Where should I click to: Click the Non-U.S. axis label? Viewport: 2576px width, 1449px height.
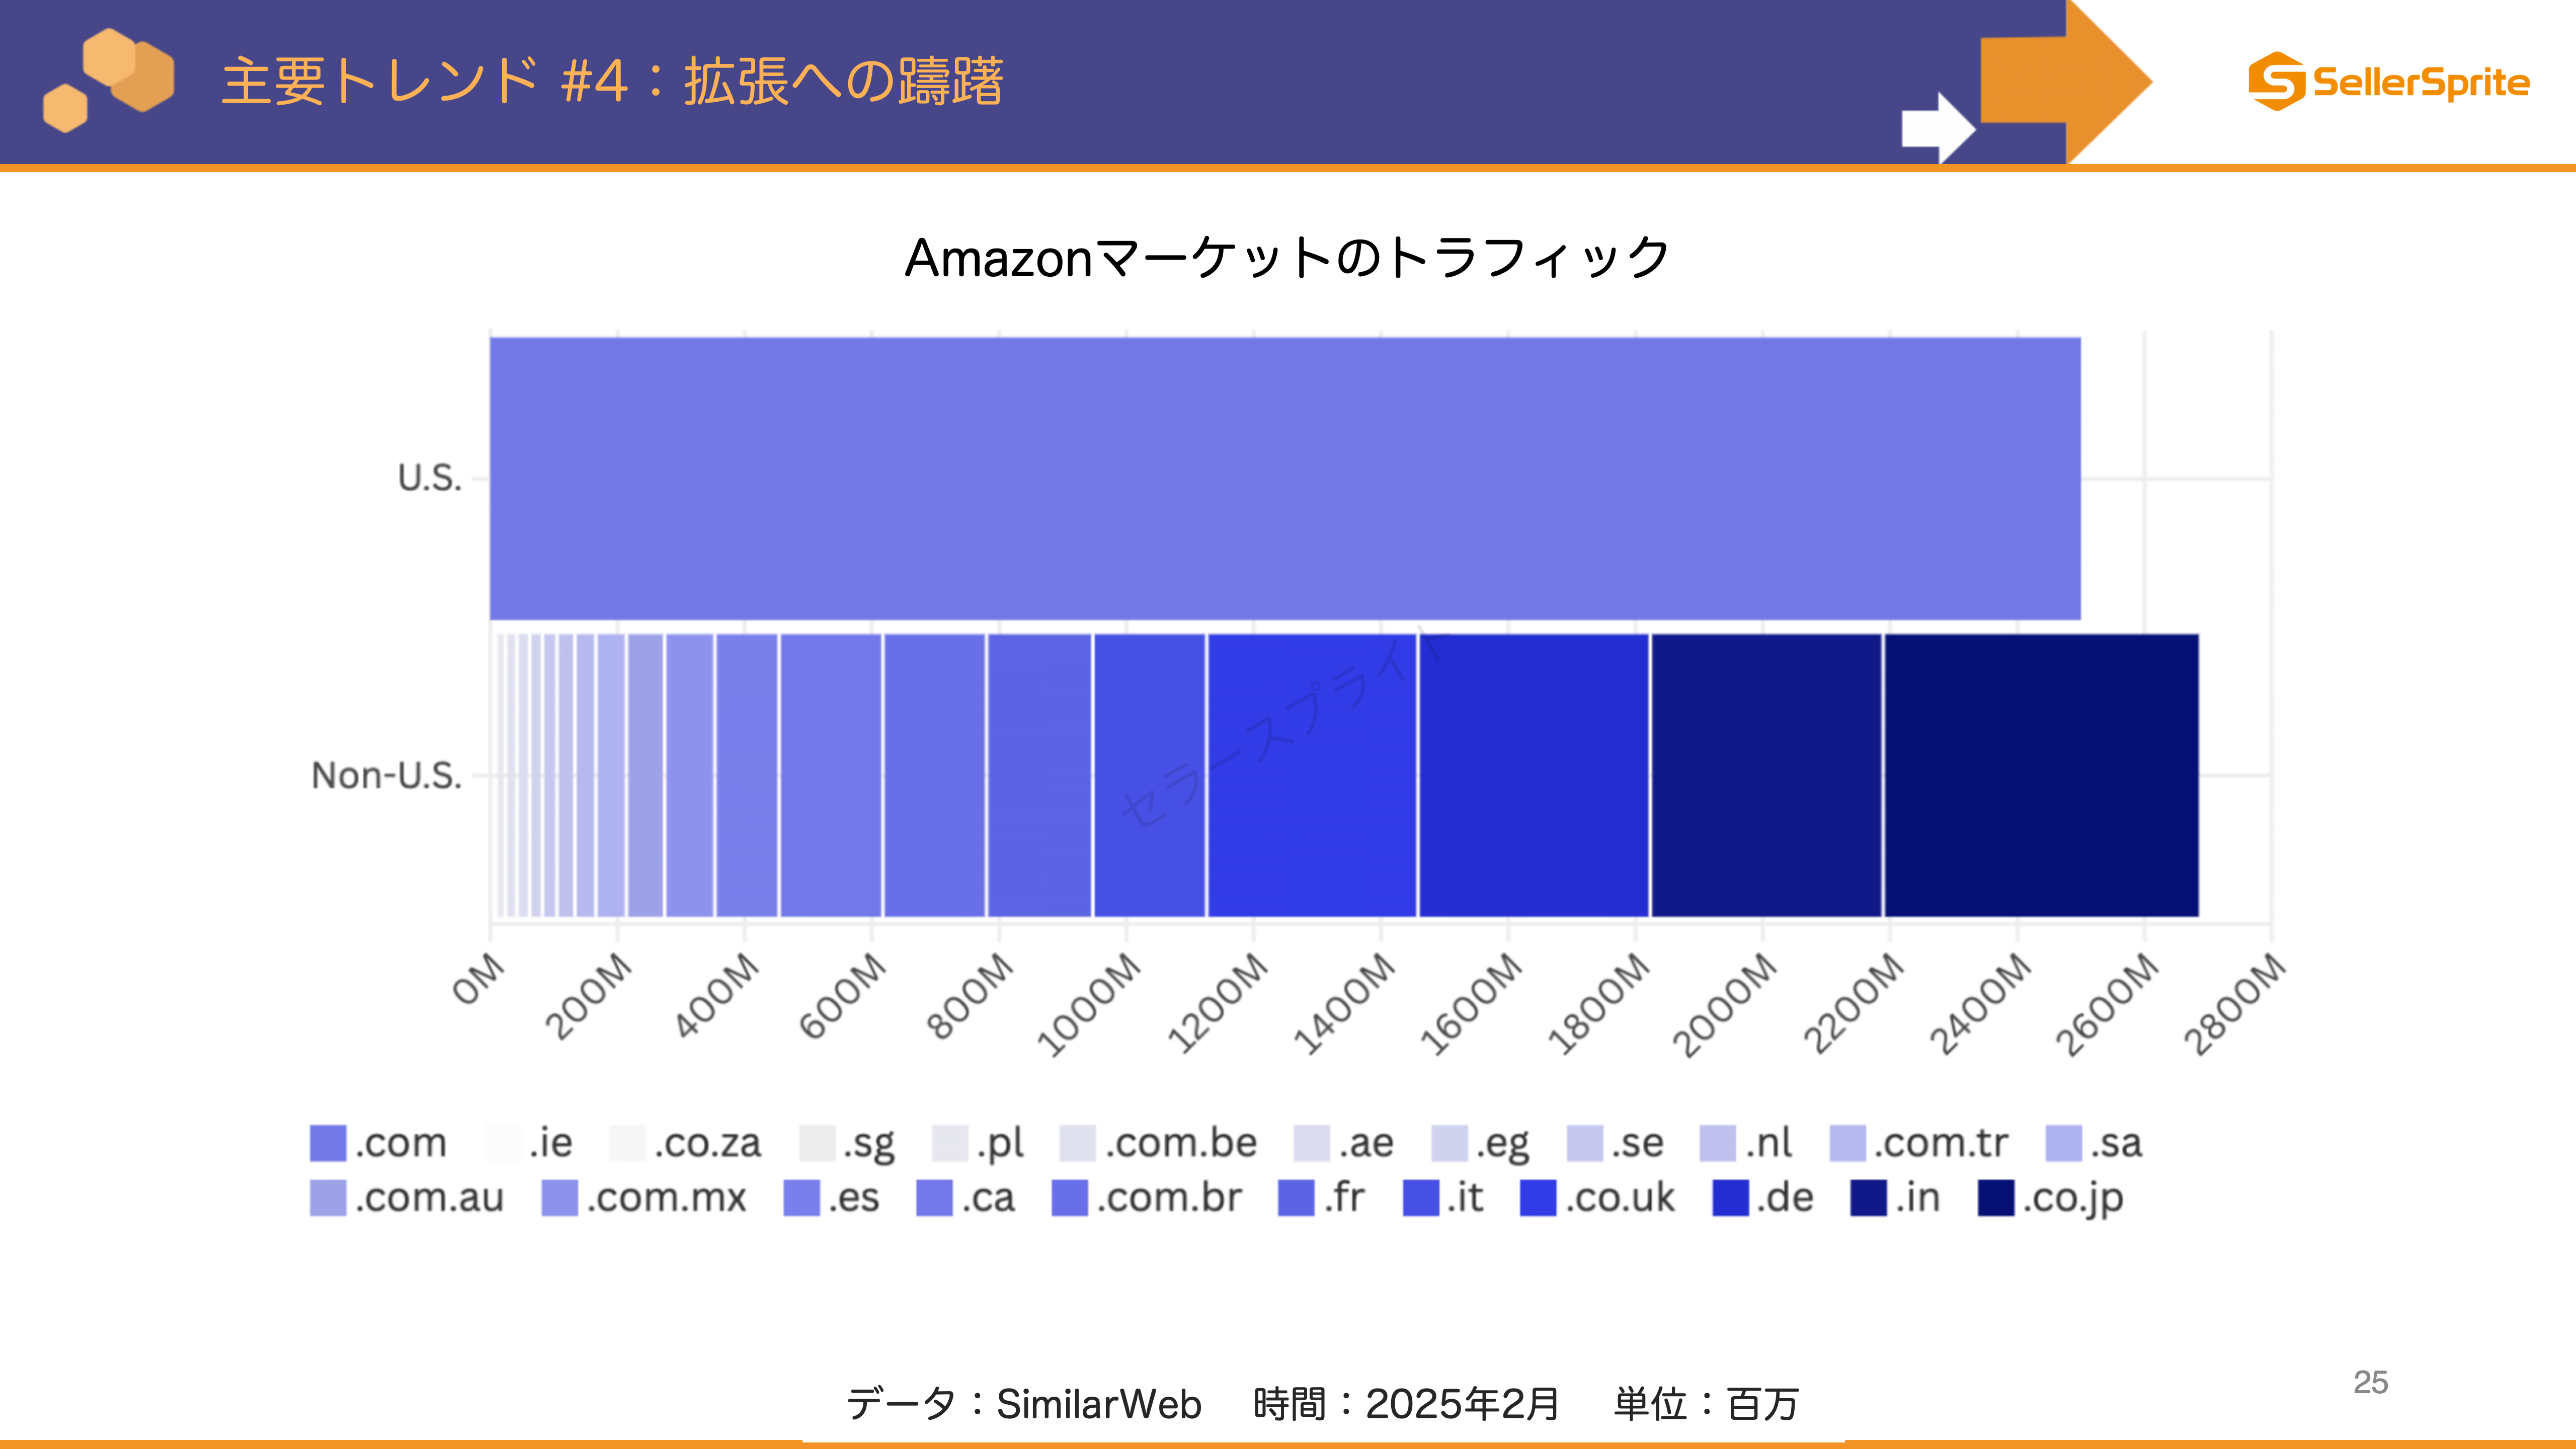pyautogui.click(x=387, y=775)
